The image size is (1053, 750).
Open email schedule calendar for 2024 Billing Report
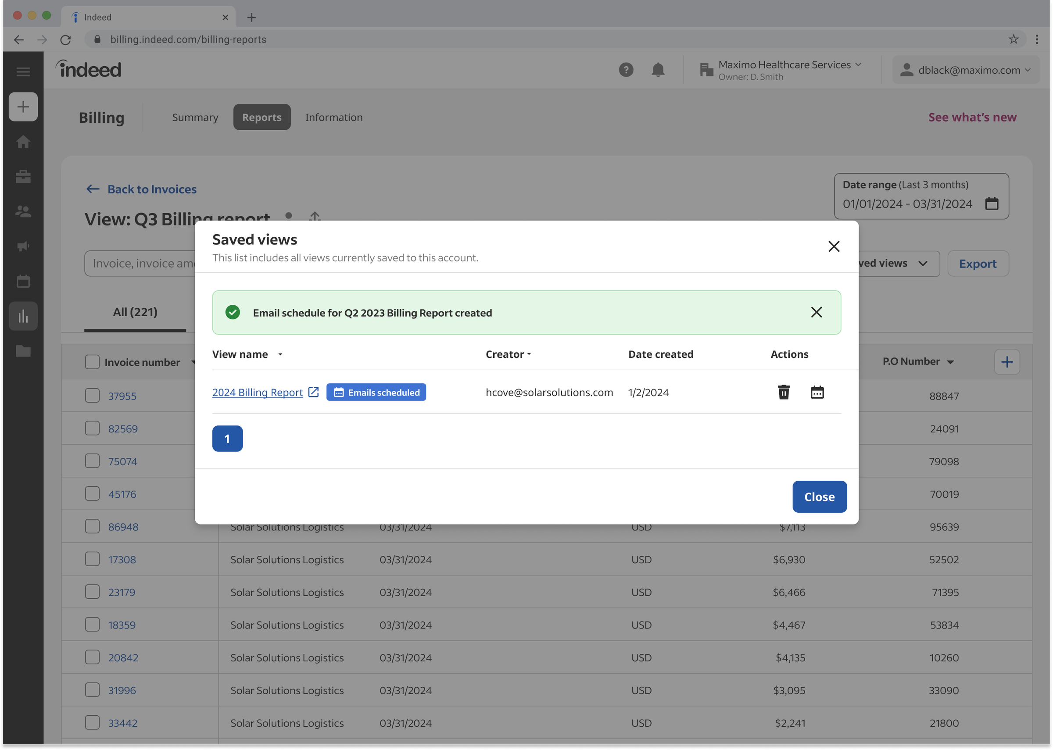[817, 392]
